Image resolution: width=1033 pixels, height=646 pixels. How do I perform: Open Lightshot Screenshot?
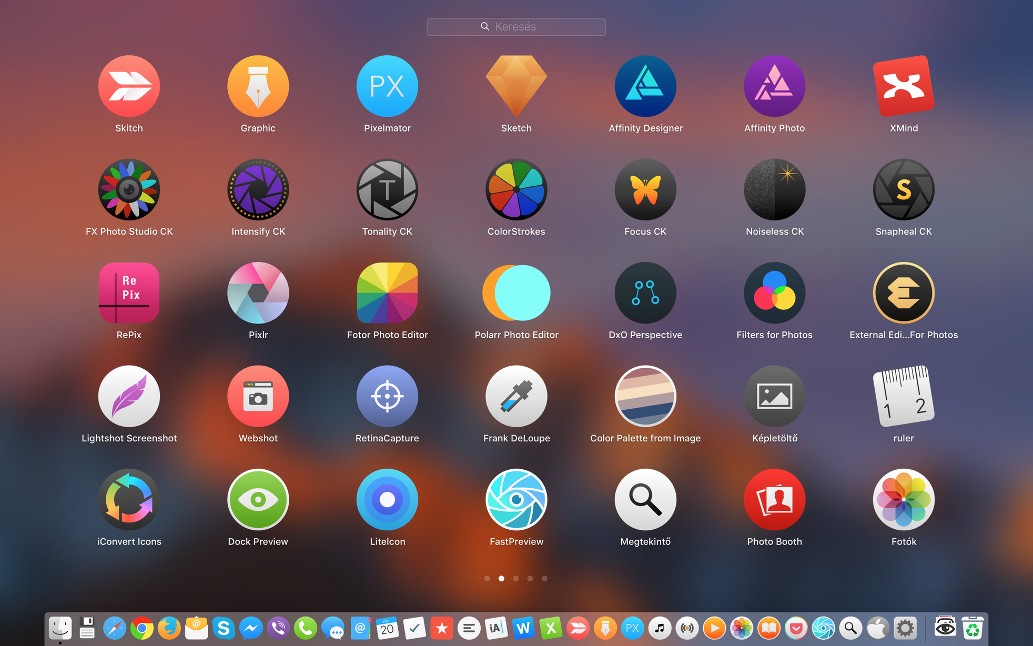point(129,396)
